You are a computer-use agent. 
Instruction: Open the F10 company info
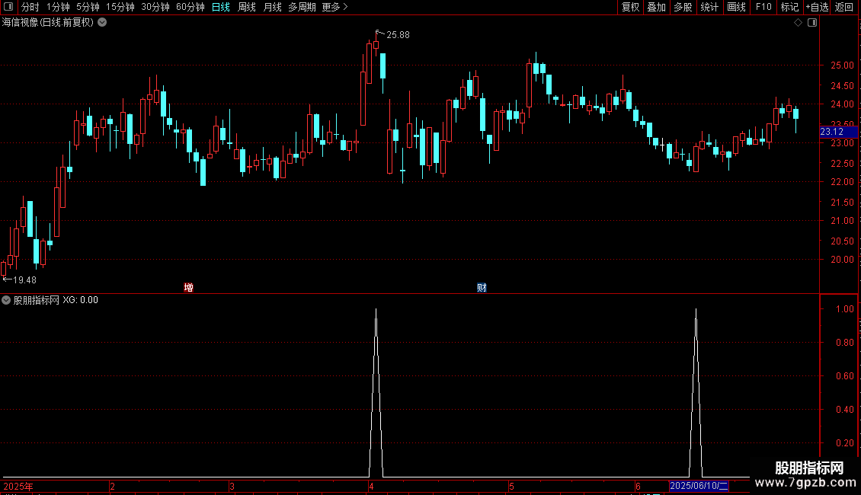[763, 7]
